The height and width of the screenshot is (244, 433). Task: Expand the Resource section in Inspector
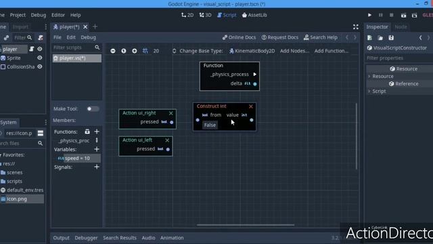pyautogui.click(x=383, y=77)
